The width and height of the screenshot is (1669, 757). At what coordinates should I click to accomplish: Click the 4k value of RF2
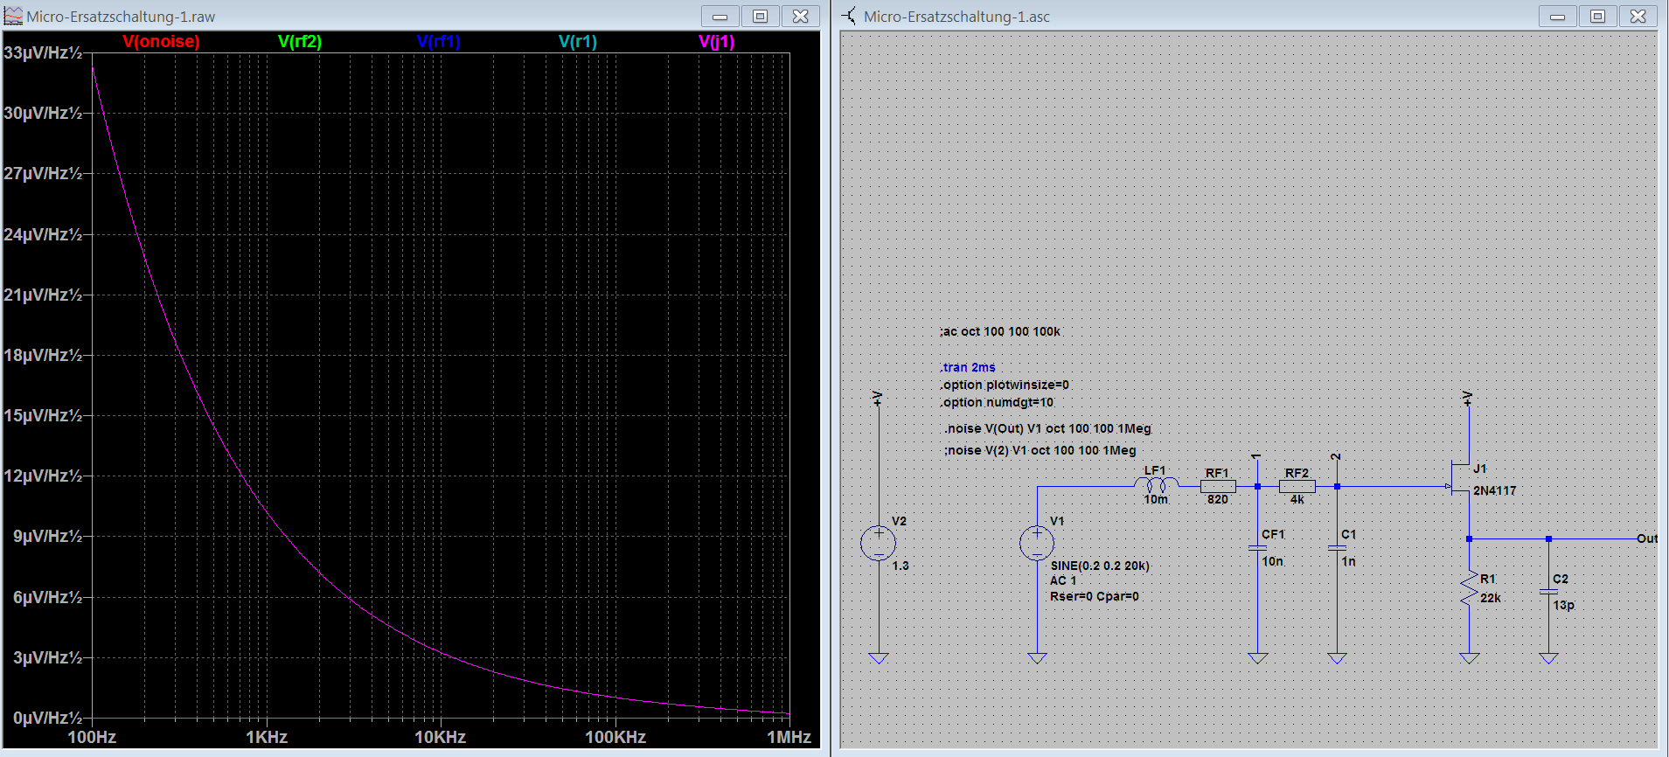tap(1297, 499)
